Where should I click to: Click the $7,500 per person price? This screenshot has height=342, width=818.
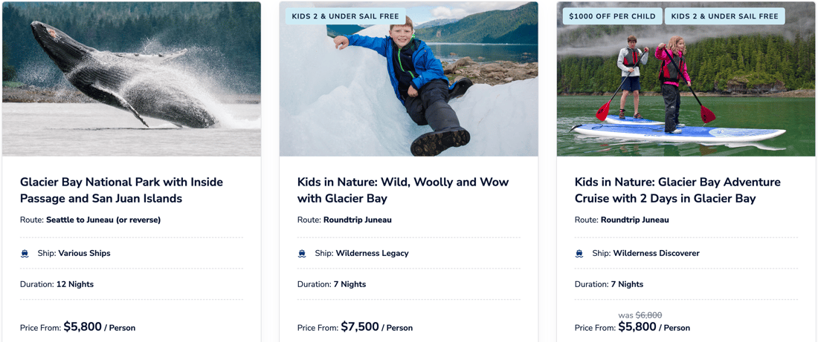tap(360, 327)
